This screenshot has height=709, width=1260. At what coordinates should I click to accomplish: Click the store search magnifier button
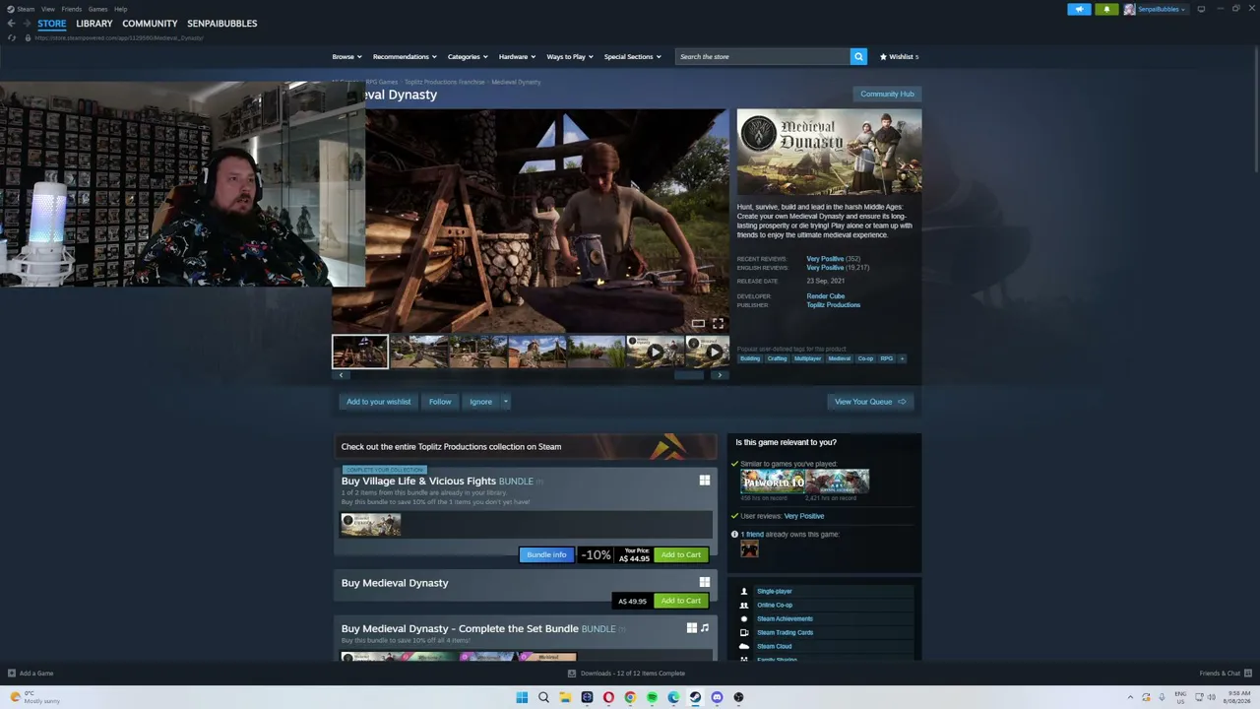[x=858, y=57]
